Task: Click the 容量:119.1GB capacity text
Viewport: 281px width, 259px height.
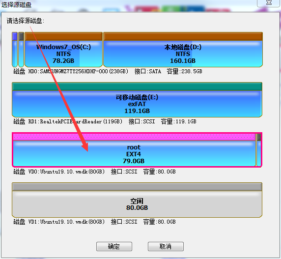Action: click(178, 121)
